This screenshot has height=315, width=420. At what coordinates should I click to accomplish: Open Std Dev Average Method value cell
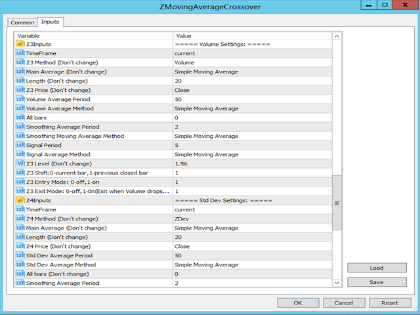coord(253,264)
